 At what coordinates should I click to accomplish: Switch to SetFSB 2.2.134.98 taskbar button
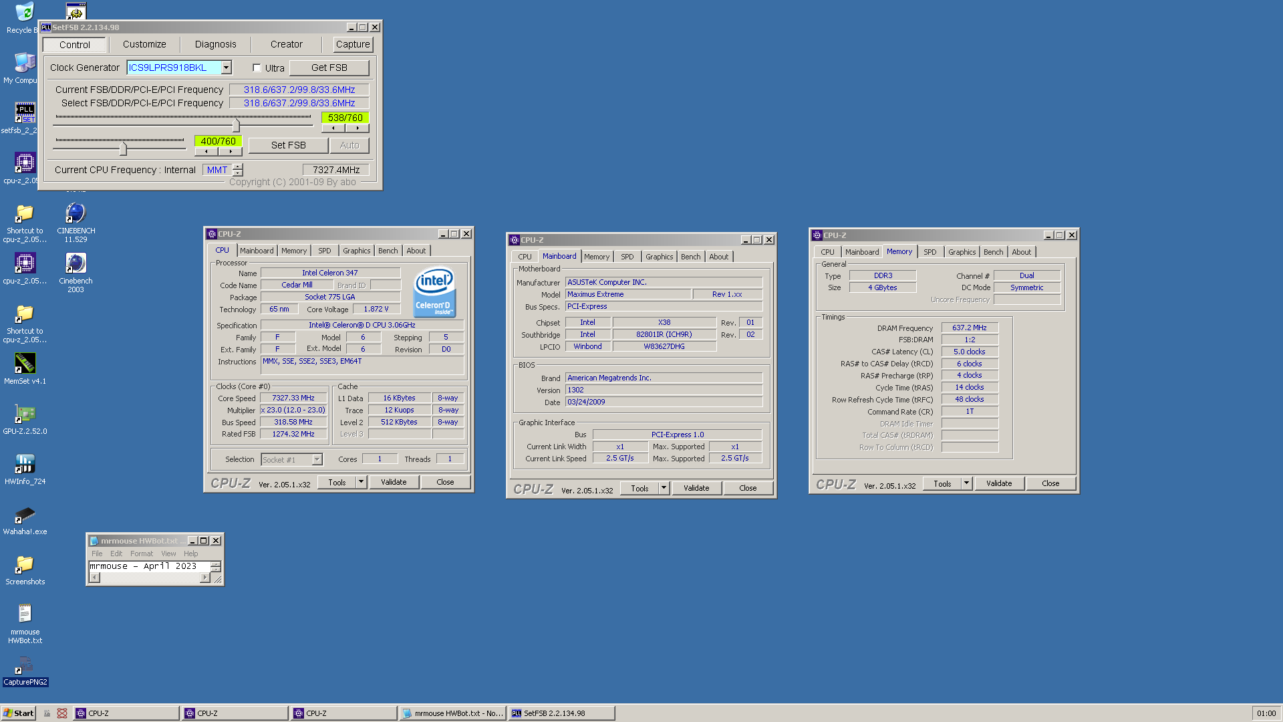pyautogui.click(x=561, y=713)
